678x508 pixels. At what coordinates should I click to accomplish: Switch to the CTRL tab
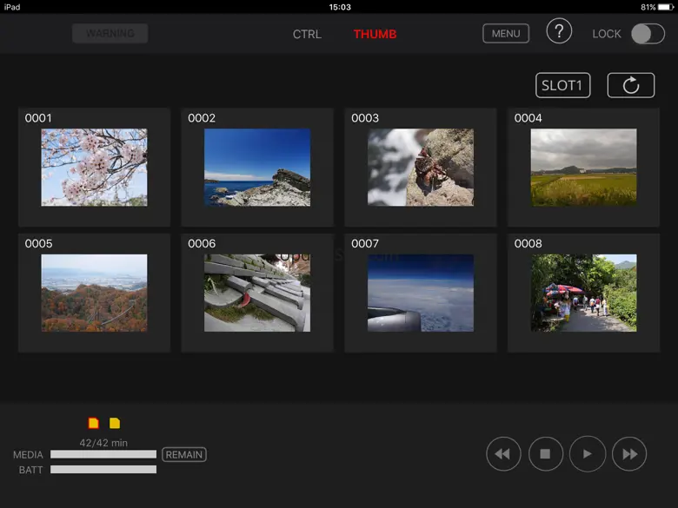coord(307,35)
